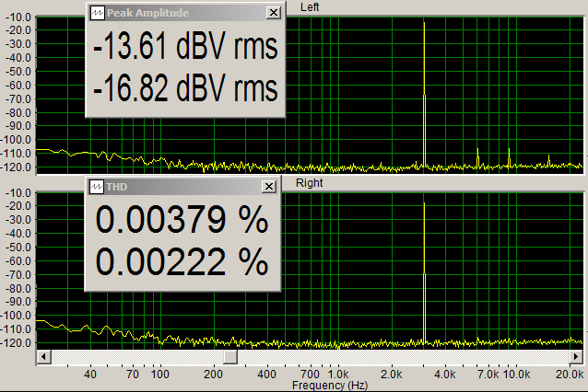Click the Right channel label
Screen dimensions: 588x392
(x=310, y=183)
